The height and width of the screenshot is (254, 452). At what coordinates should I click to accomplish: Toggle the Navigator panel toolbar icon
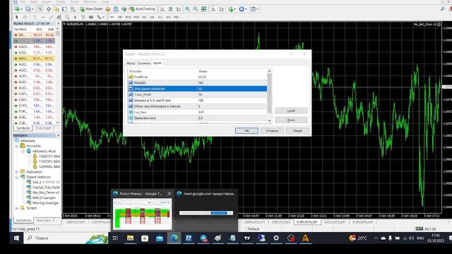pyautogui.click(x=56, y=9)
